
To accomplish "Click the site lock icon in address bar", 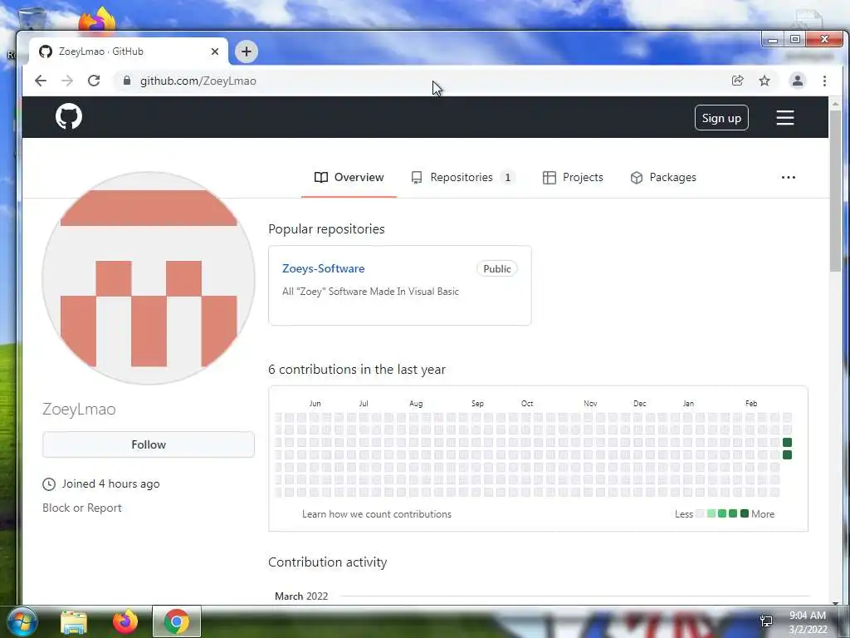I will (x=127, y=81).
